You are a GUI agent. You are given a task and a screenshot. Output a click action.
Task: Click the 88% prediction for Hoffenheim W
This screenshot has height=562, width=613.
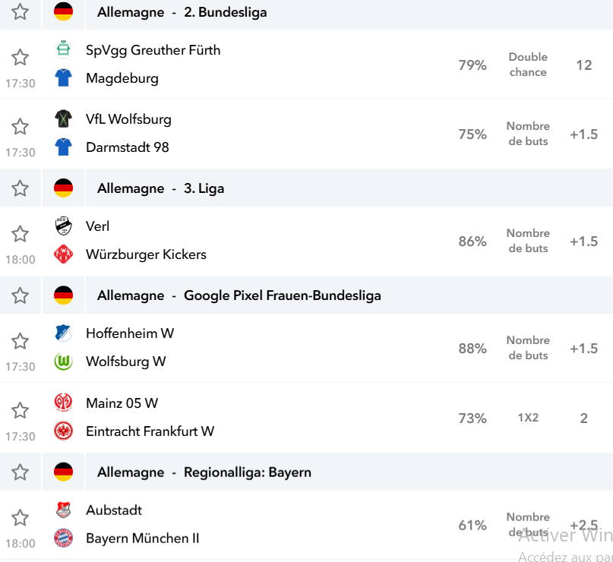click(472, 349)
